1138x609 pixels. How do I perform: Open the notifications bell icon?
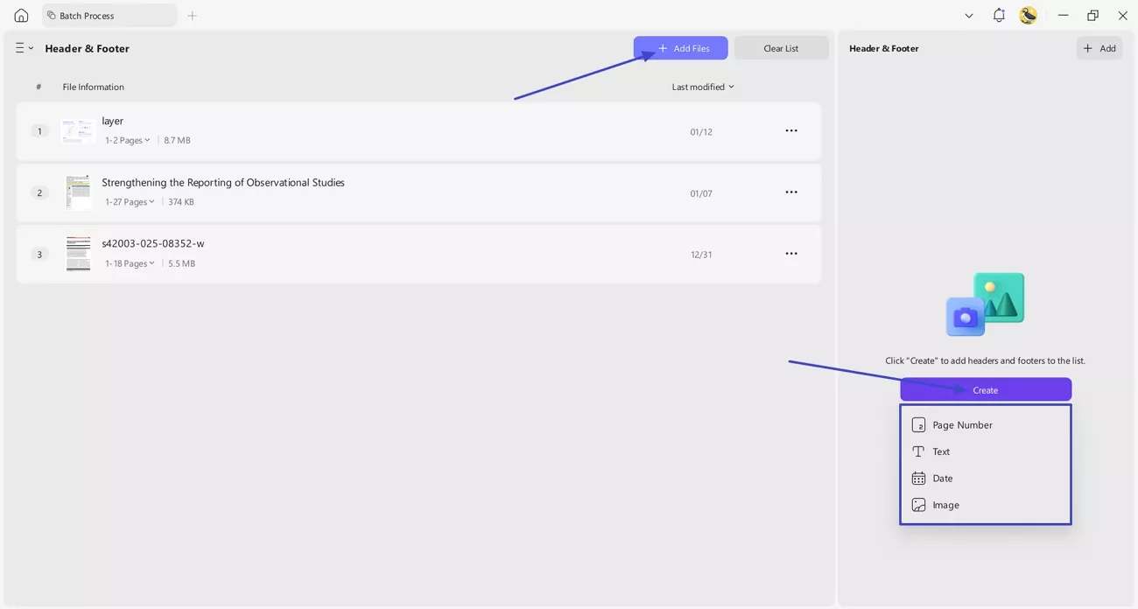(998, 15)
